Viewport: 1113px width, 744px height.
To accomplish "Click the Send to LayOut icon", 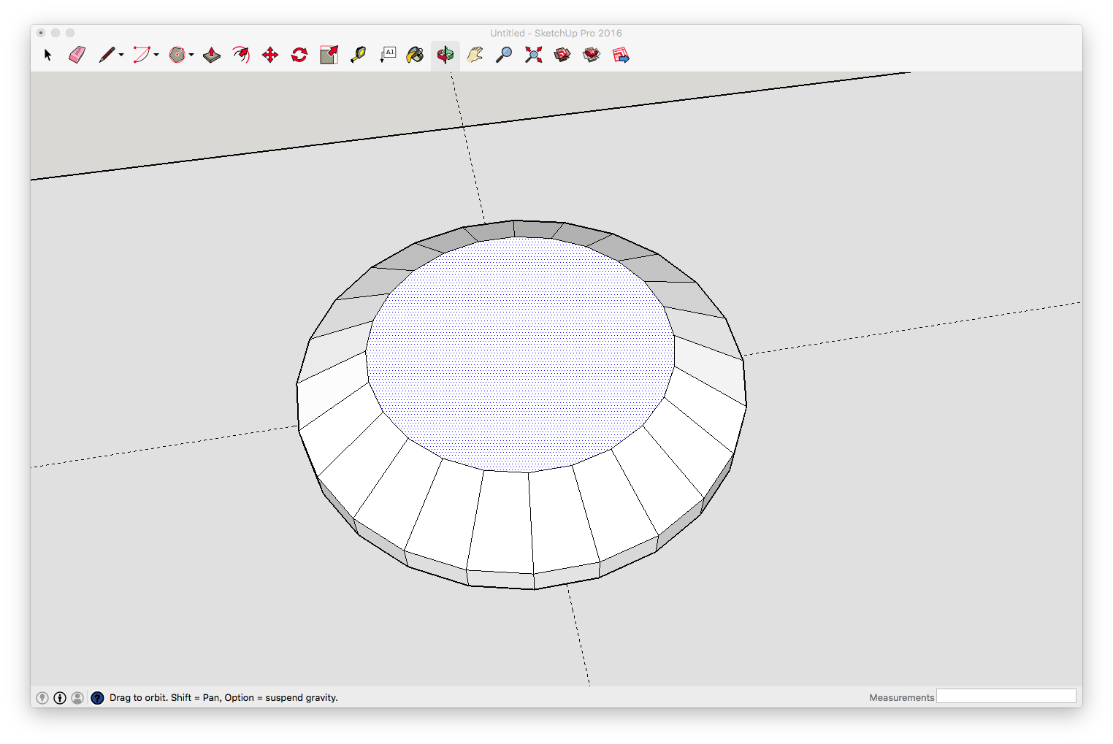I will point(621,55).
